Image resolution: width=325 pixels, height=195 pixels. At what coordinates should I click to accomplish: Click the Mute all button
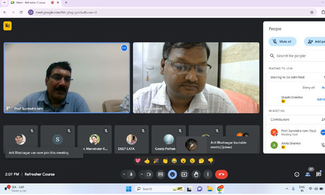pos(283,42)
